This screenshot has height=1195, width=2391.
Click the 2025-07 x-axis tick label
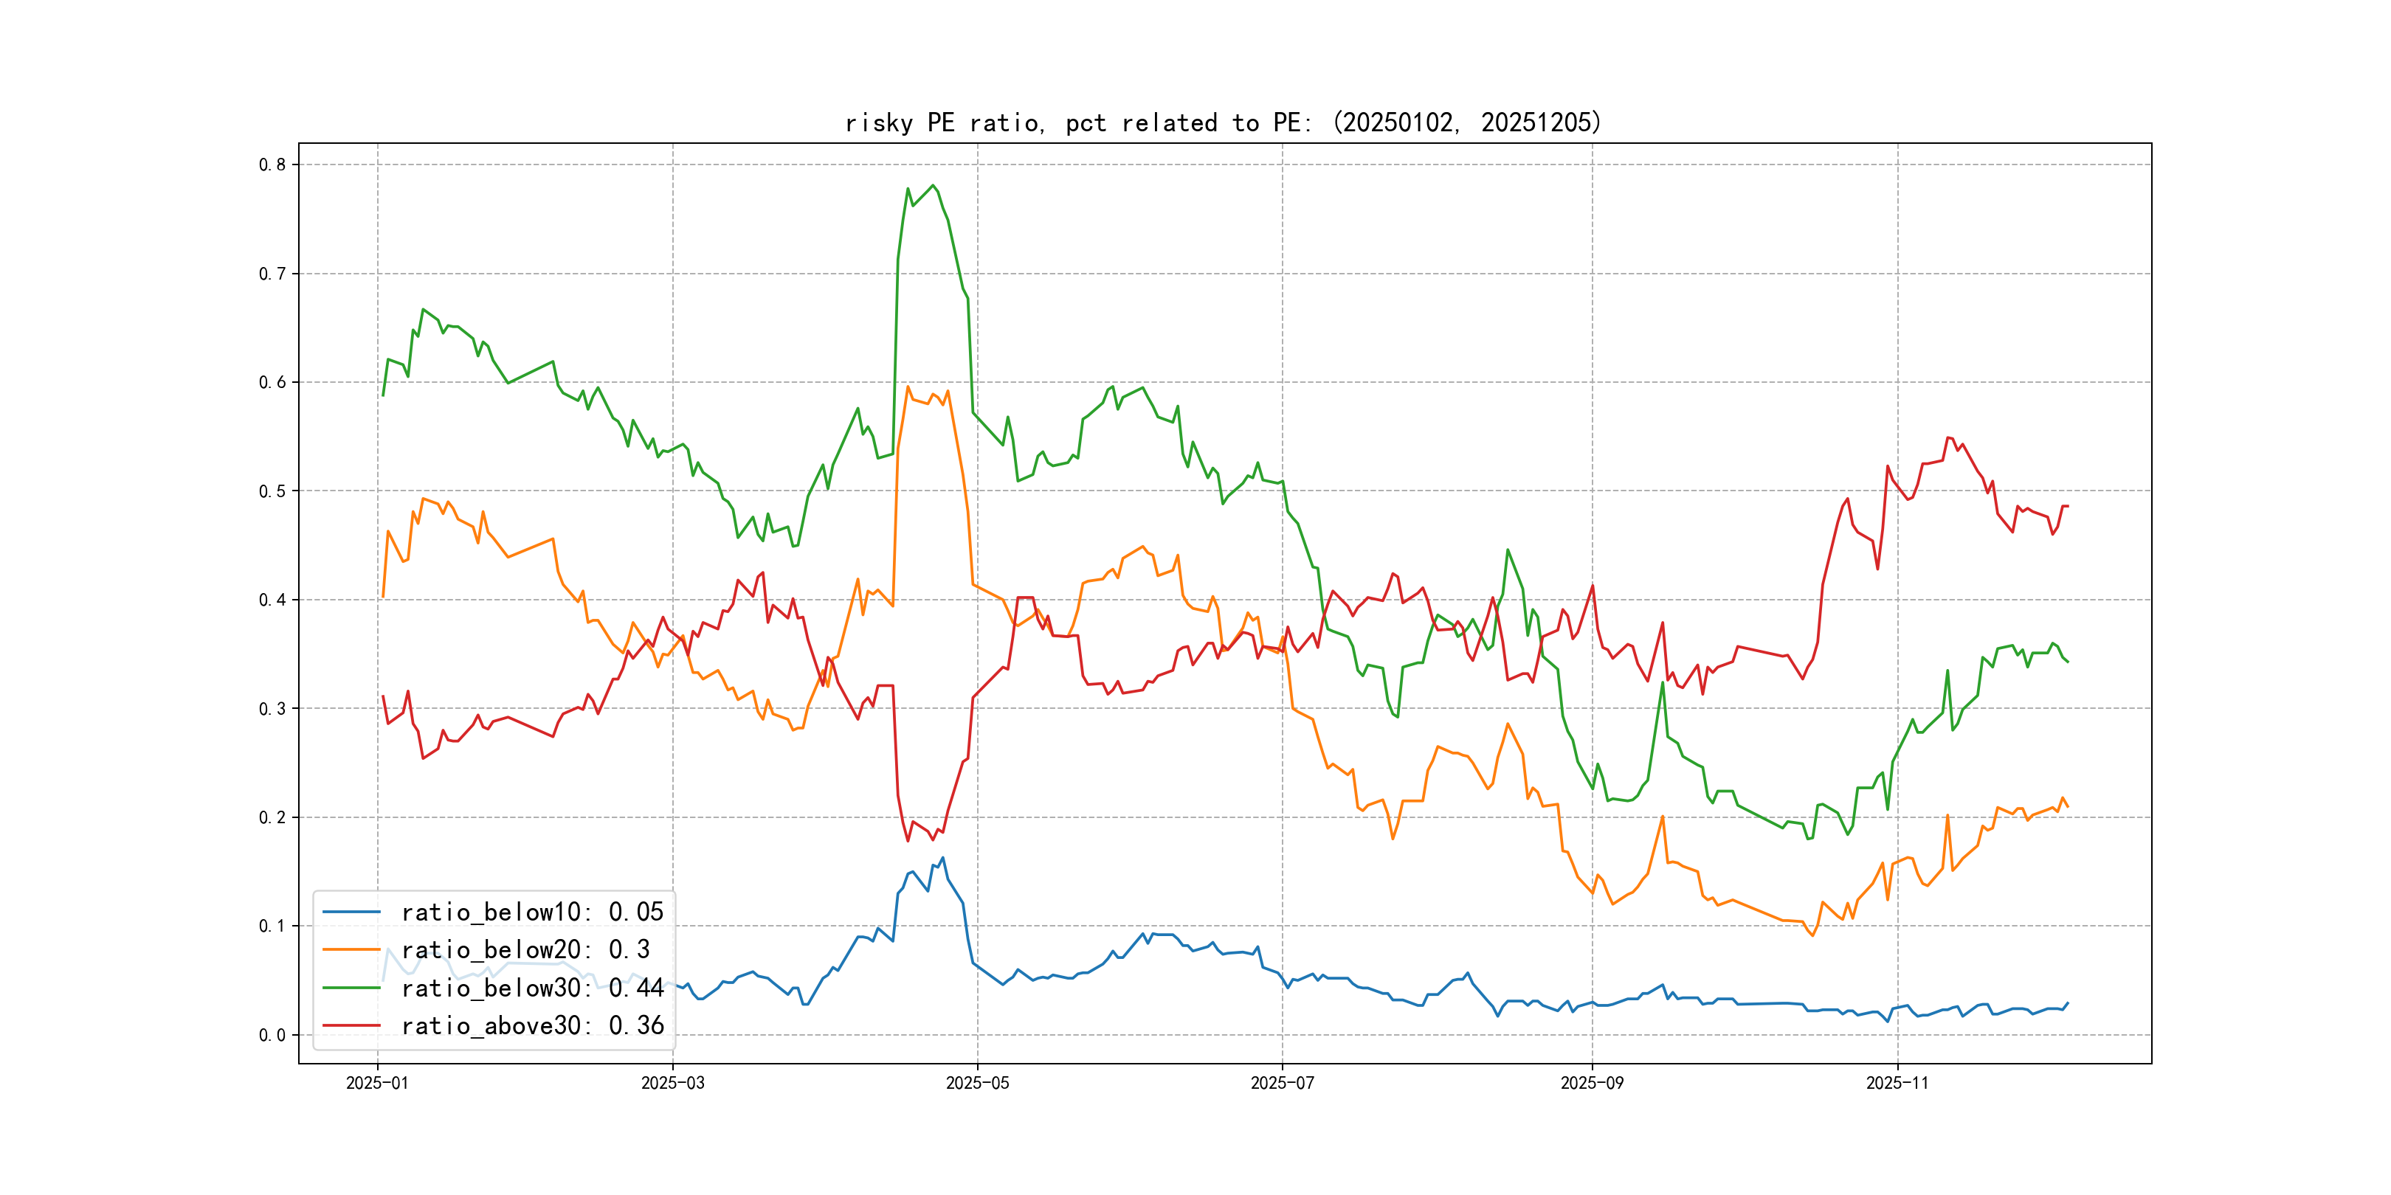pyautogui.click(x=1282, y=1084)
